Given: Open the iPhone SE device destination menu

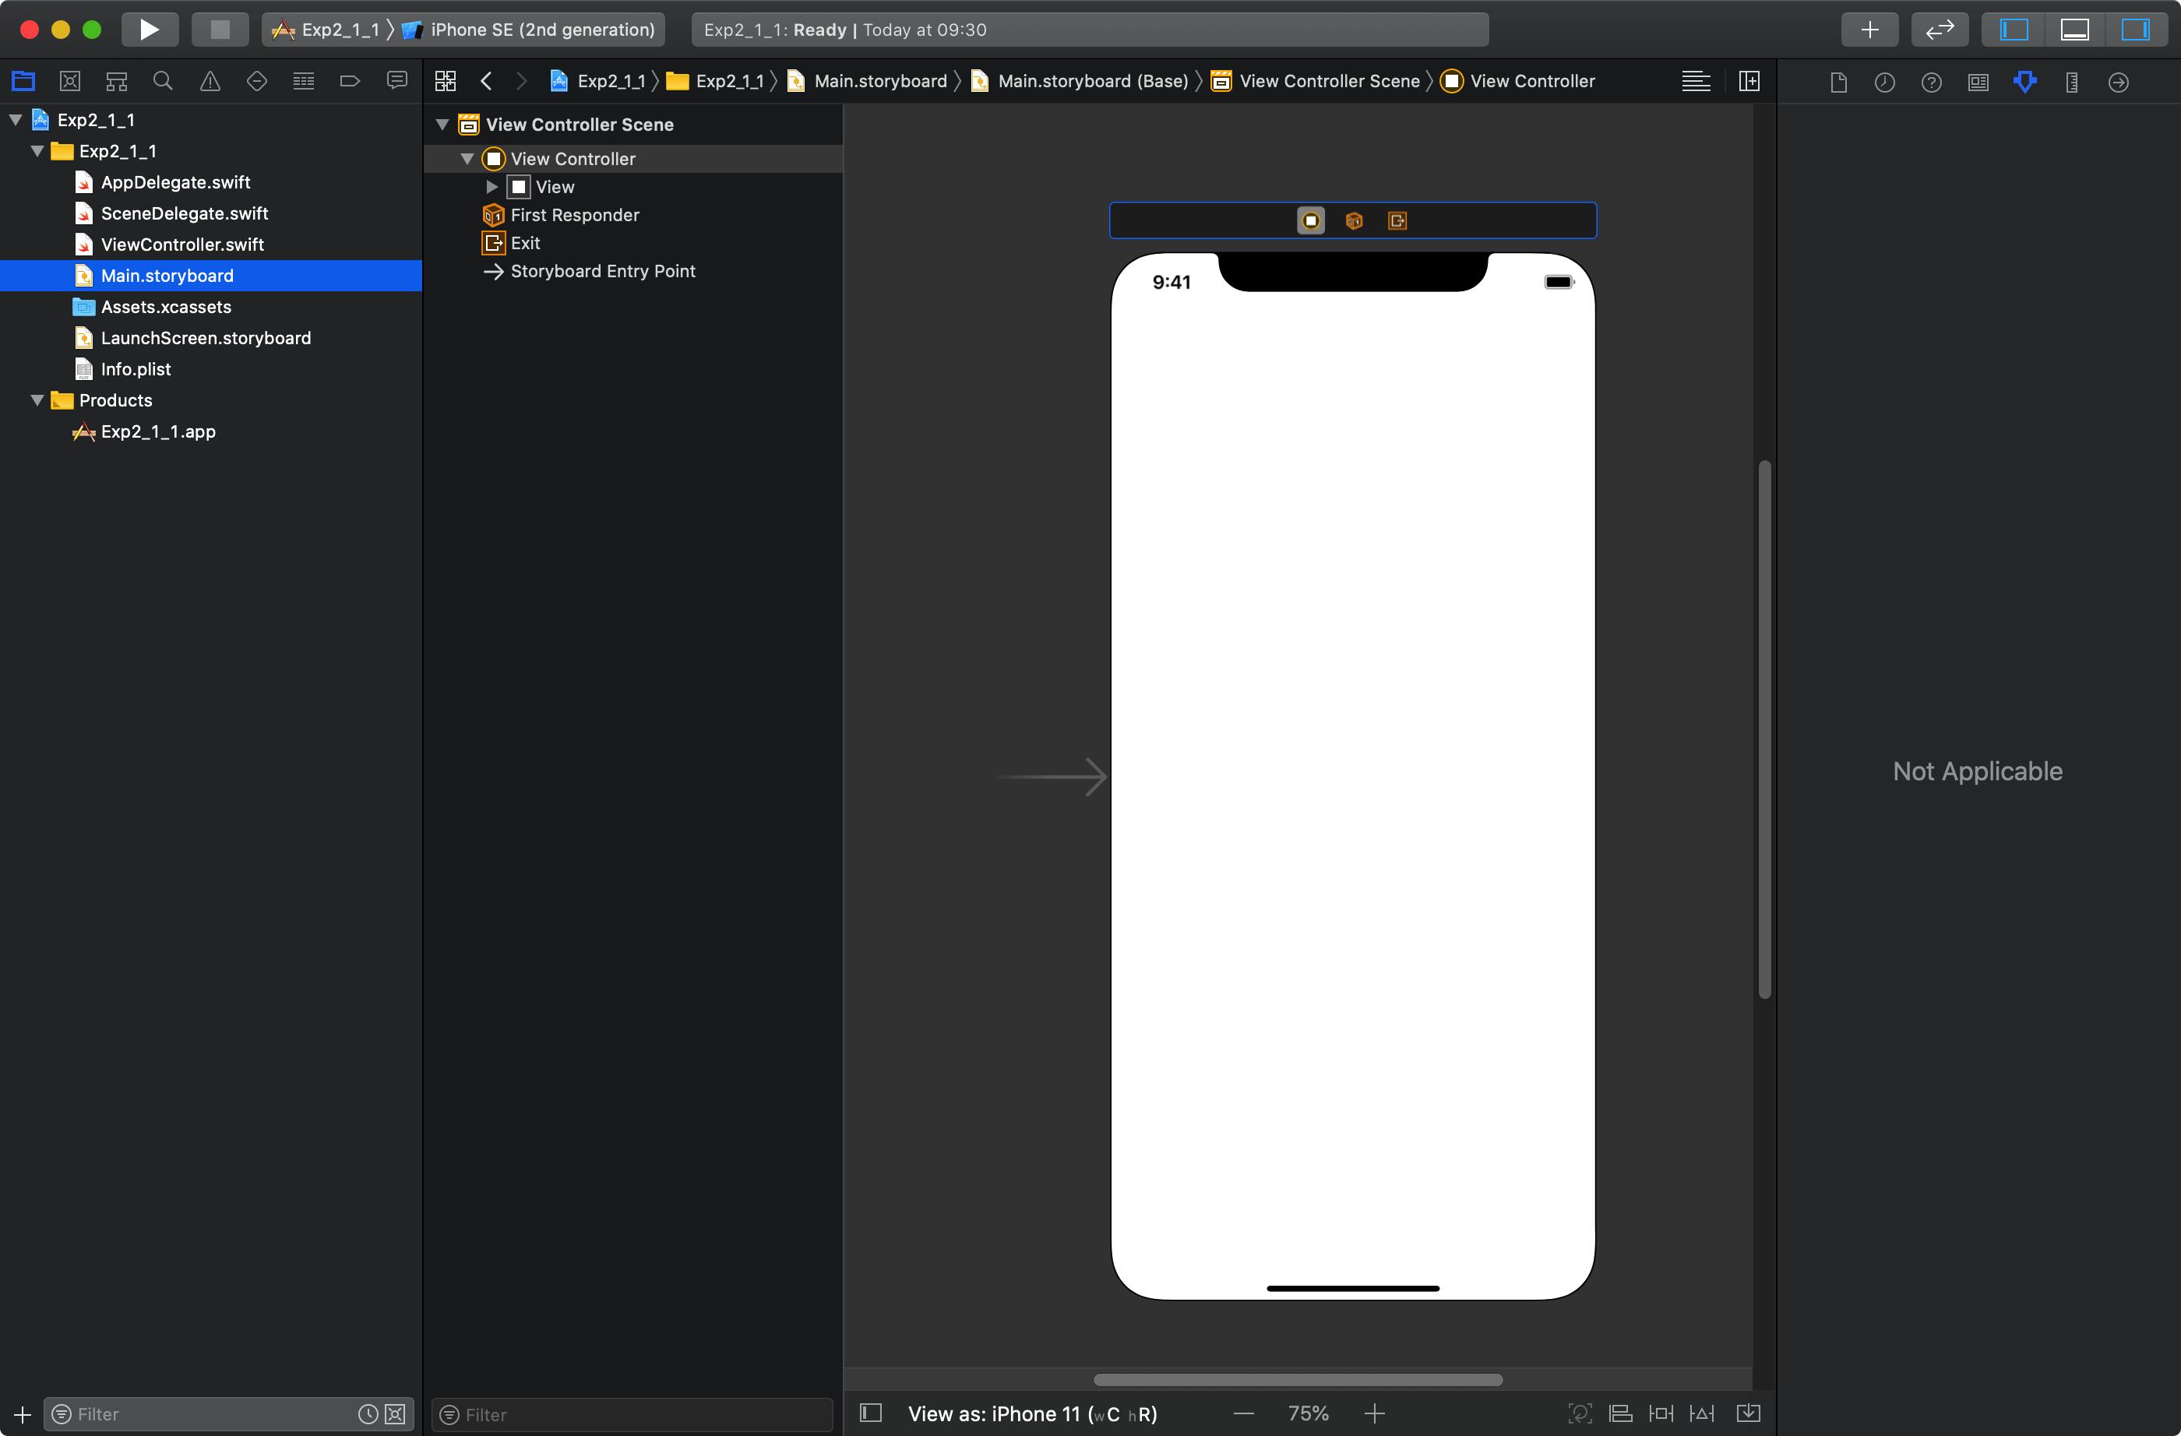Looking at the screenshot, I should pyautogui.click(x=541, y=30).
